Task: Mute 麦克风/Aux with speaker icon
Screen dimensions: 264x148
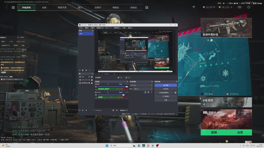Action: (96, 95)
